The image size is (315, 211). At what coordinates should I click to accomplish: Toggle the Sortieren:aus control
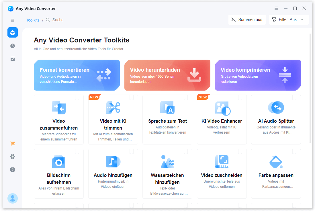click(x=247, y=19)
